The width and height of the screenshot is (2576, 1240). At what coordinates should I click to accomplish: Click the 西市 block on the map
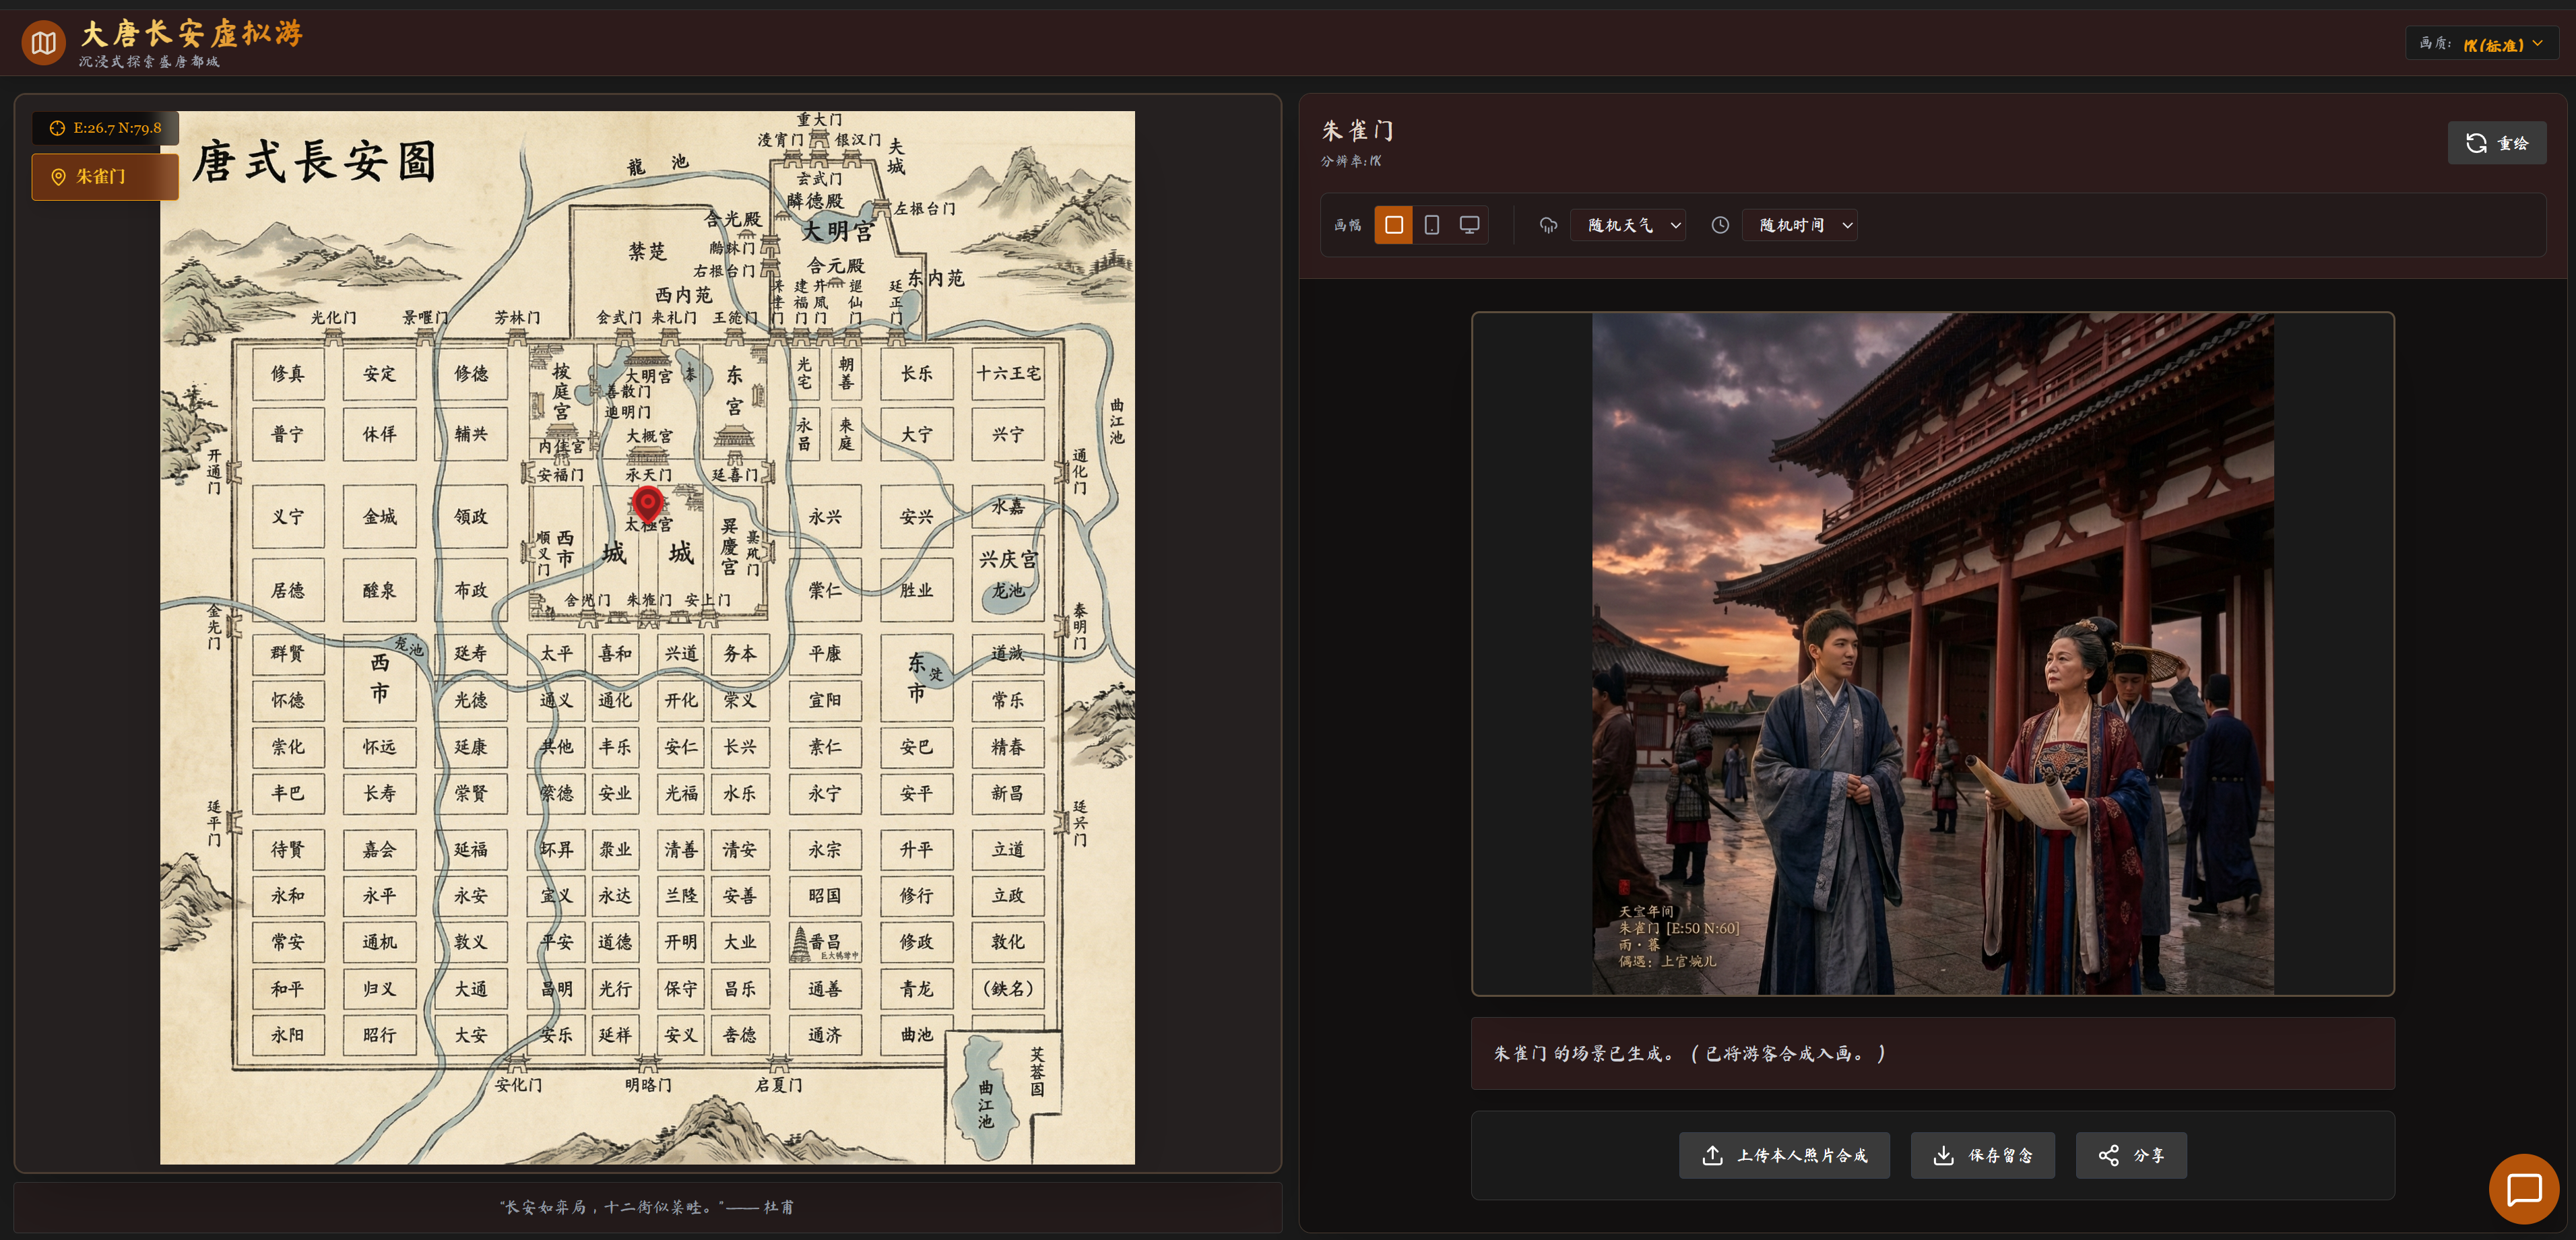(x=379, y=677)
